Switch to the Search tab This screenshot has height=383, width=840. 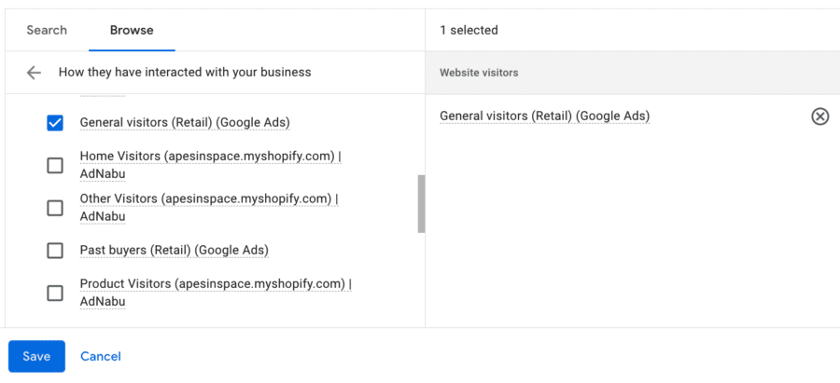[47, 30]
